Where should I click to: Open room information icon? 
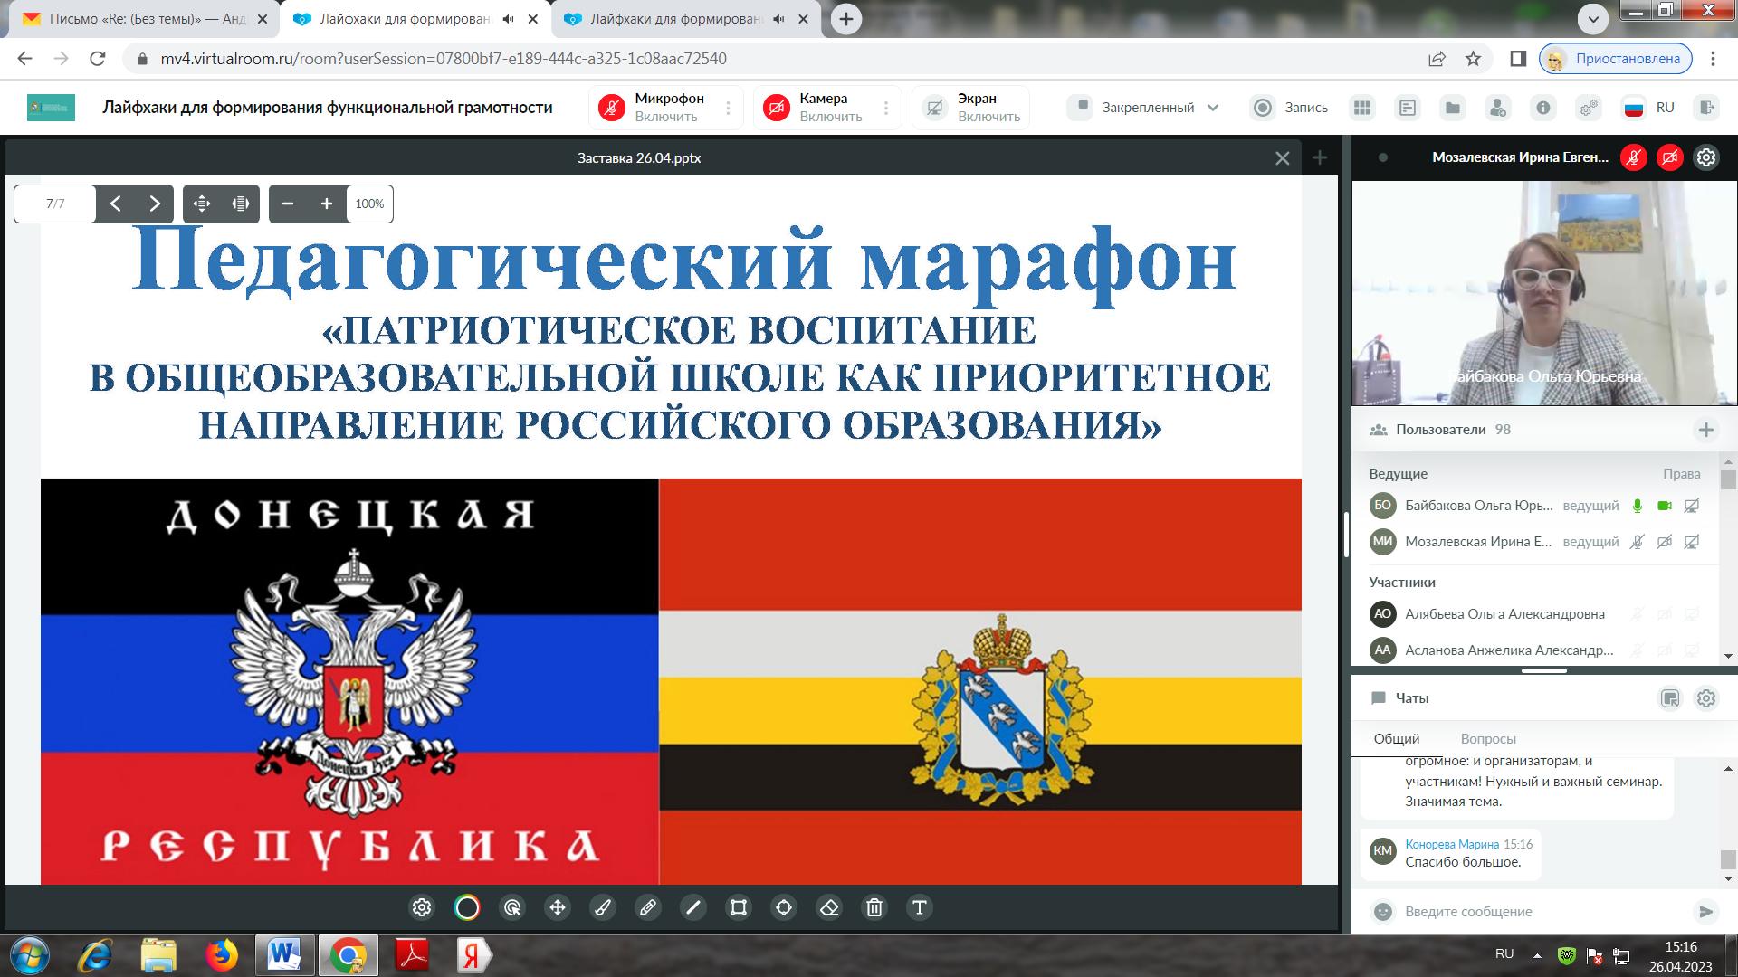pos(1543,108)
